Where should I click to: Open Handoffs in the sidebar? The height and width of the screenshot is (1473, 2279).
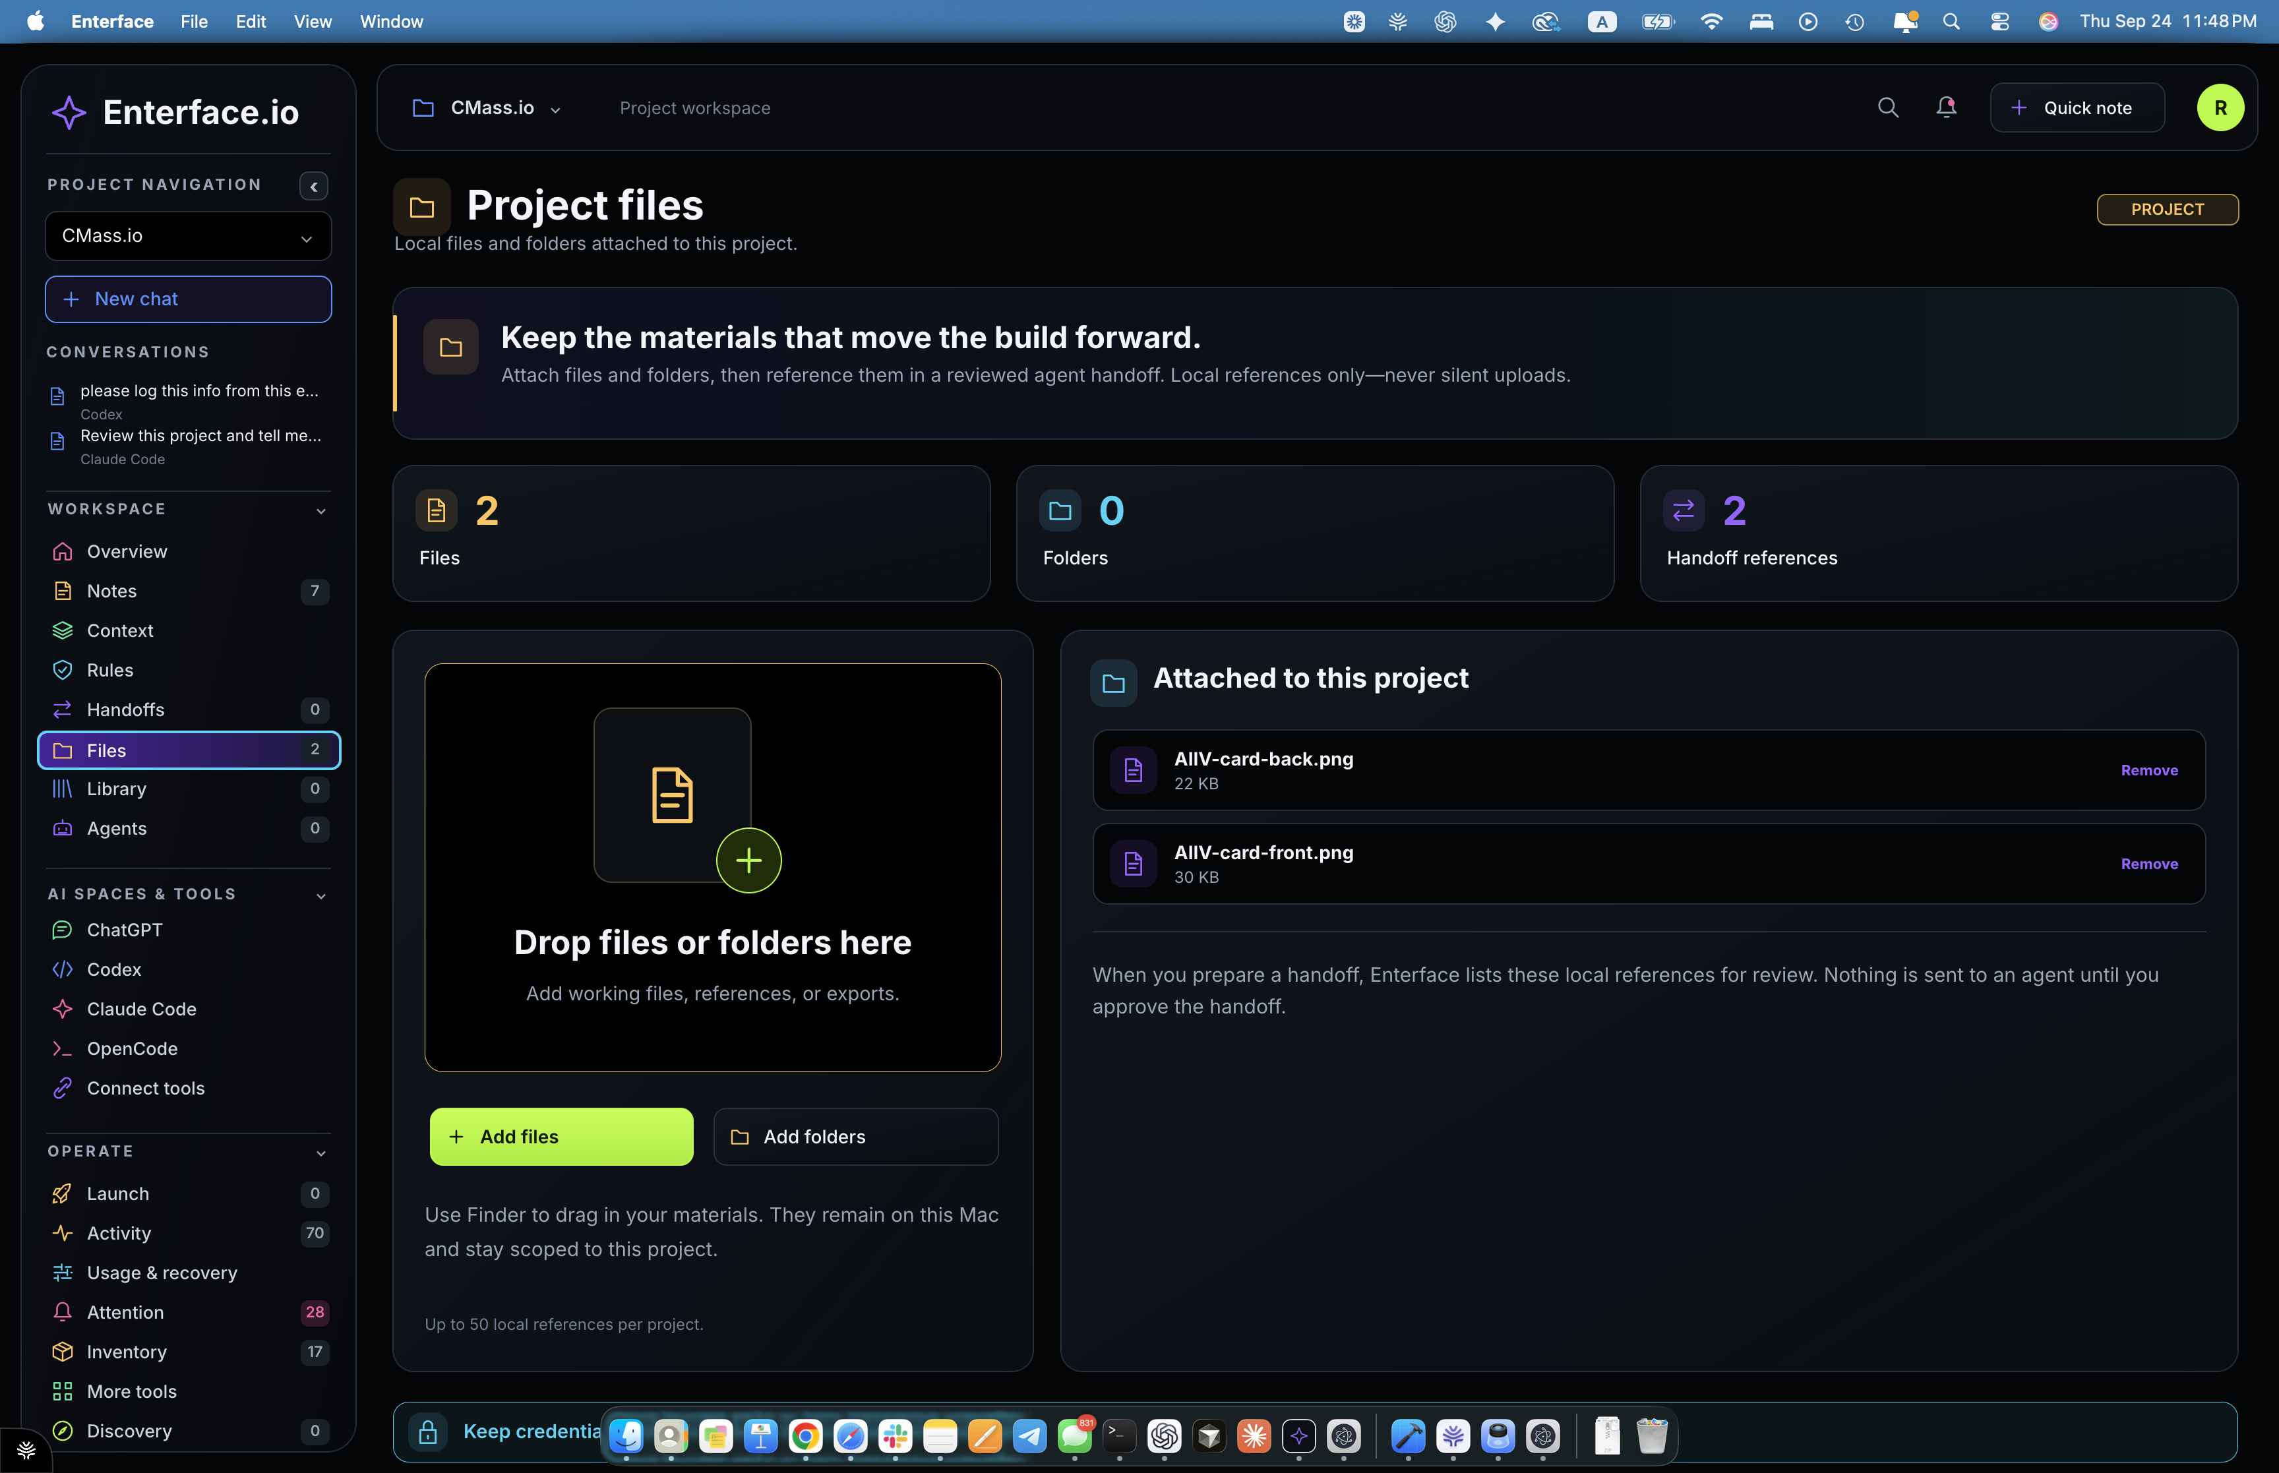(189, 709)
